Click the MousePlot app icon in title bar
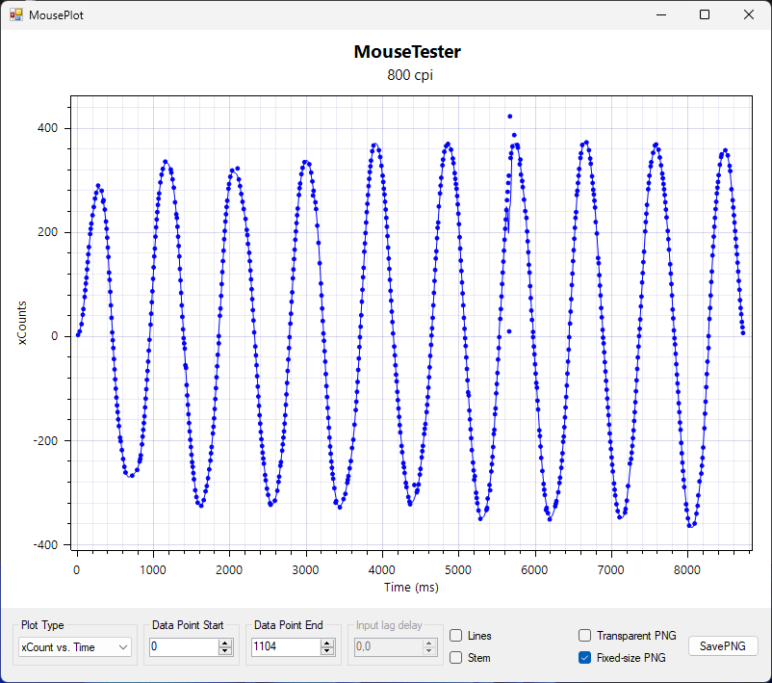 click(15, 14)
